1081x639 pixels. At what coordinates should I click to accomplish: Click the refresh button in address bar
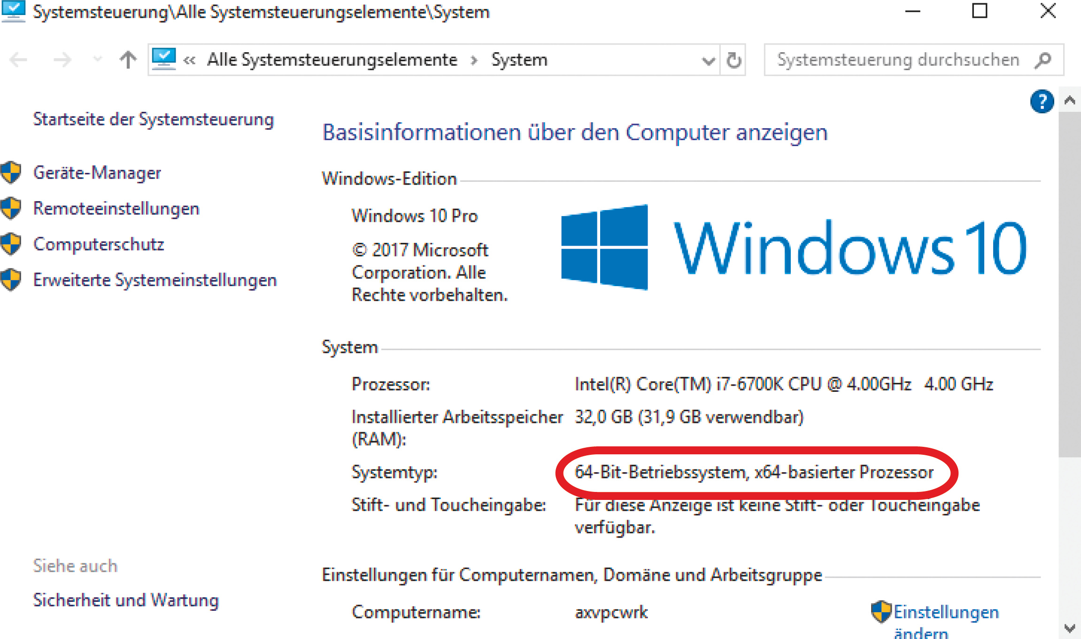tap(734, 60)
